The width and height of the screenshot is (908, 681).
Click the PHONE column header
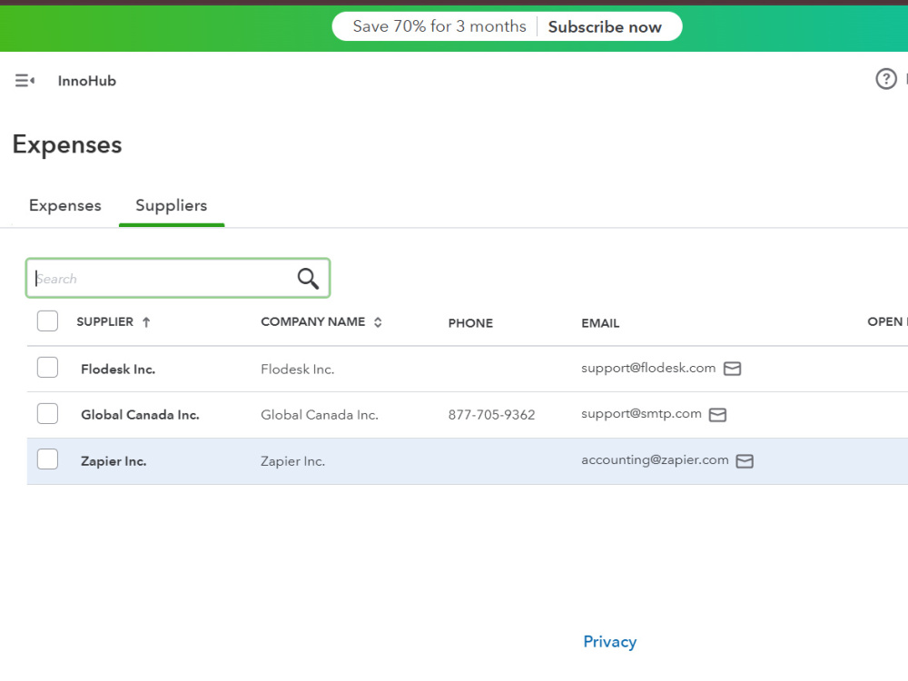(470, 323)
